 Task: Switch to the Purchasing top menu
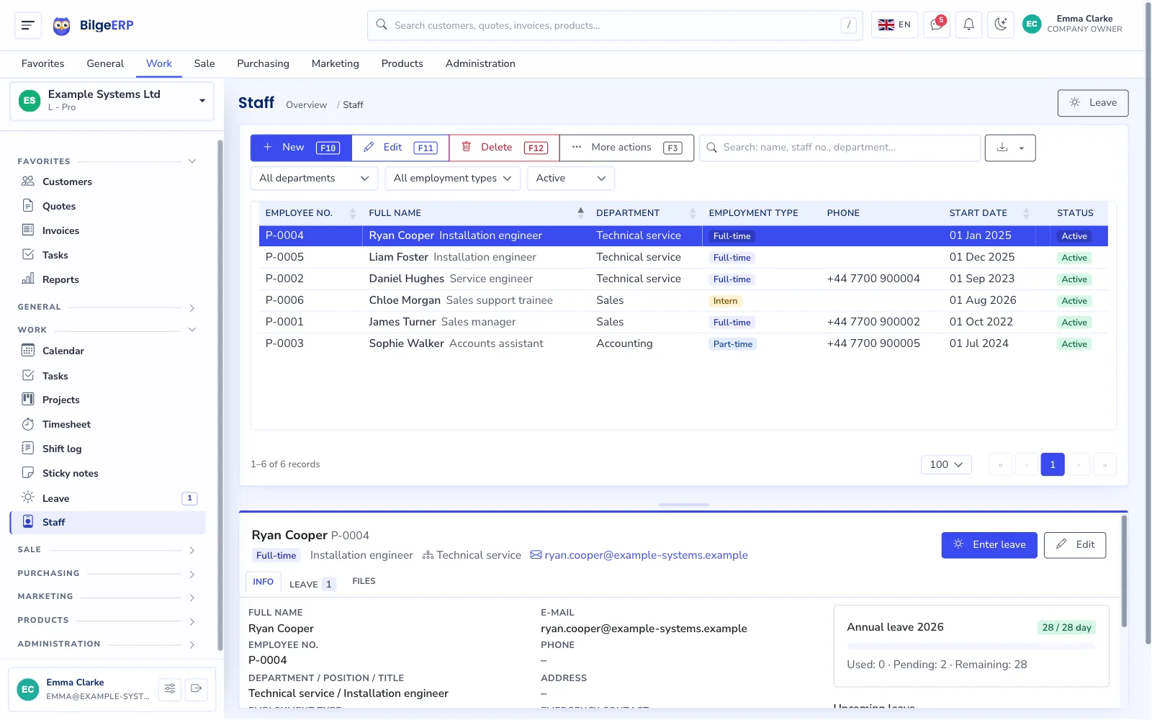tap(263, 63)
